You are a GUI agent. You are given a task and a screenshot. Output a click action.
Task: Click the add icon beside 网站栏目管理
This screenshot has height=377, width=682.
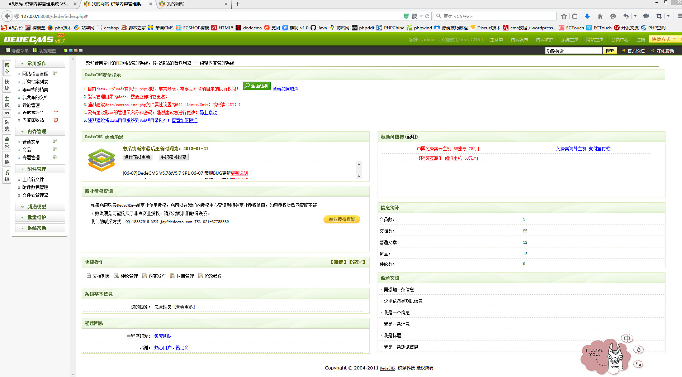[55, 73]
